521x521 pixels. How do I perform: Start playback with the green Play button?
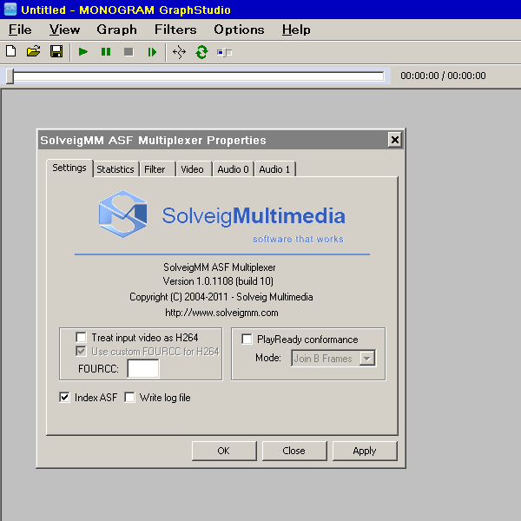coord(83,52)
